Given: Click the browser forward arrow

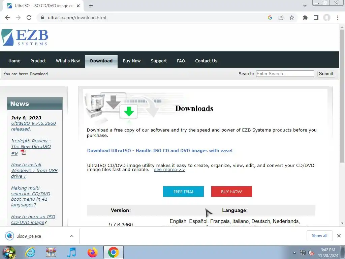Looking at the screenshot, I should (x=18, y=18).
